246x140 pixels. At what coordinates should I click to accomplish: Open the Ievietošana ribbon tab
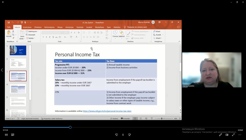(27, 27)
